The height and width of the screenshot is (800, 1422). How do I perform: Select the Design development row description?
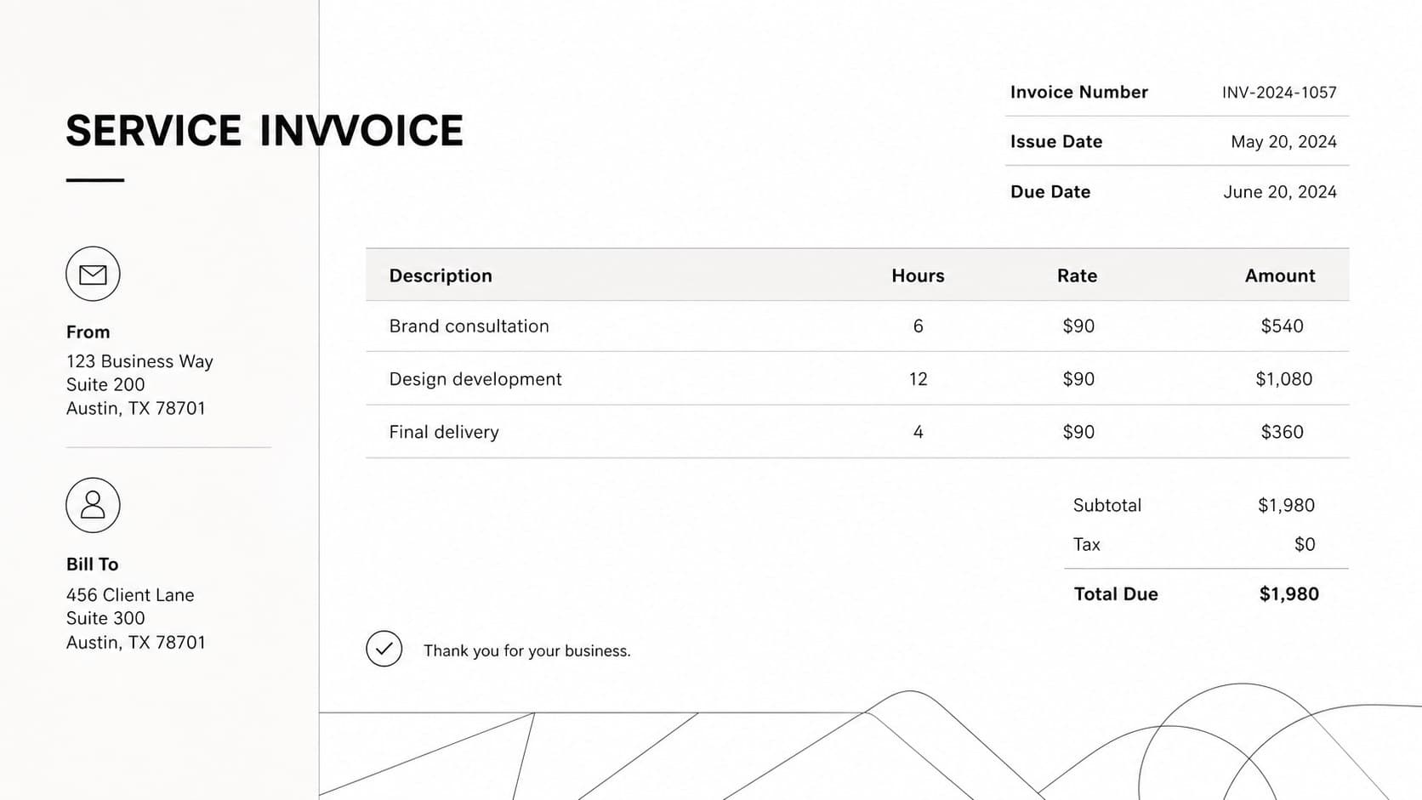475,379
